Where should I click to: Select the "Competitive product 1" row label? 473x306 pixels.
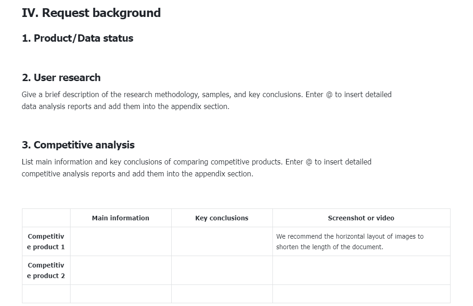[46, 241]
